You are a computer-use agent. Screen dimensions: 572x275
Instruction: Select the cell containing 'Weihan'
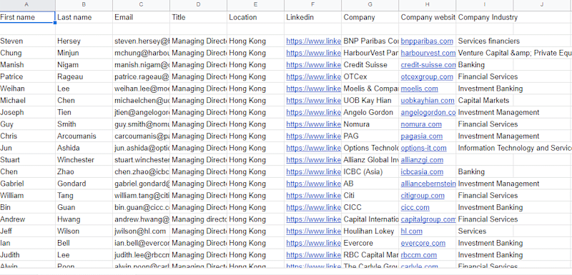28,89
